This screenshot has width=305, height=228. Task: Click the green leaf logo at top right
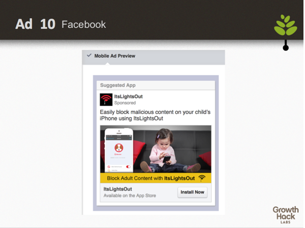(286, 25)
